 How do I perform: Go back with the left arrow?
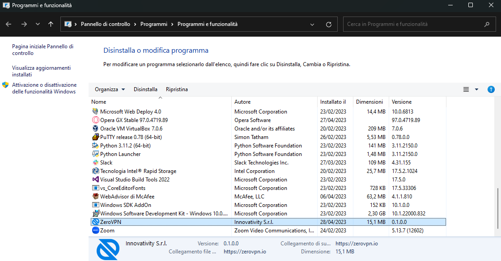tap(8, 24)
